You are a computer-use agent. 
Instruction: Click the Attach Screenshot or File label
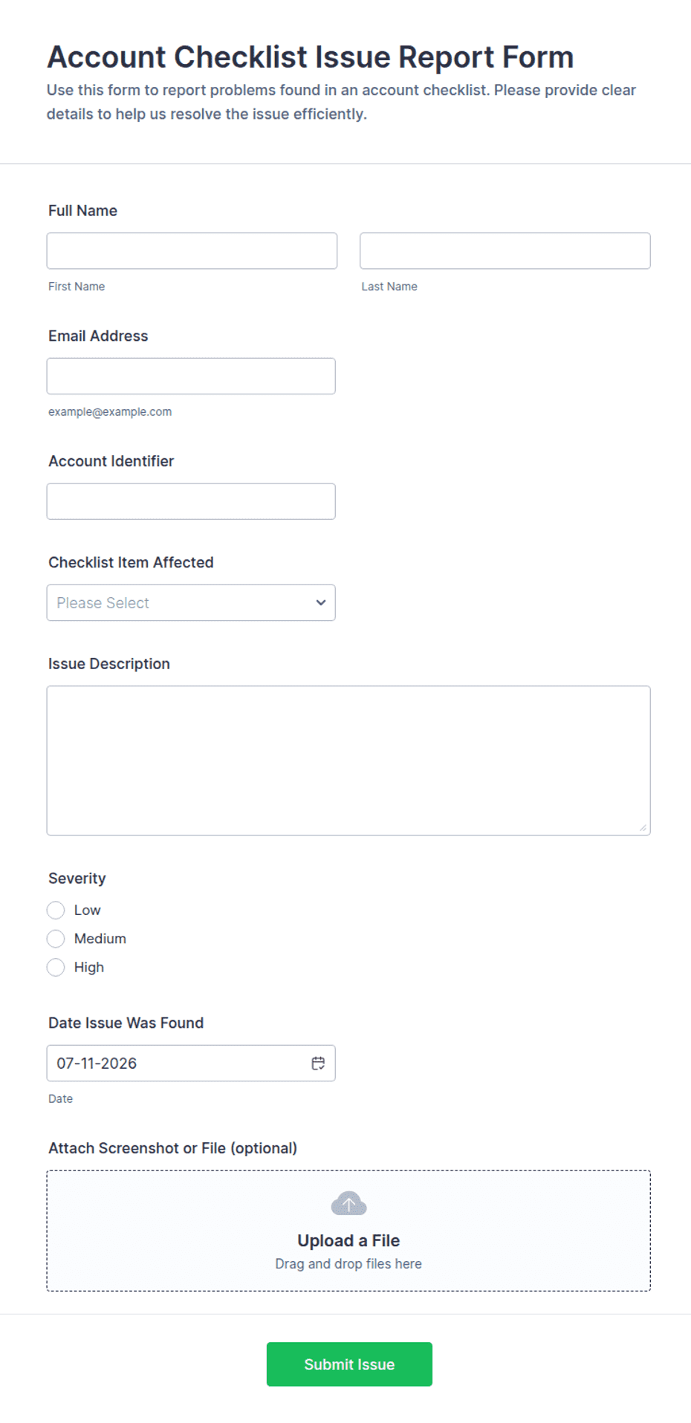tap(172, 1147)
